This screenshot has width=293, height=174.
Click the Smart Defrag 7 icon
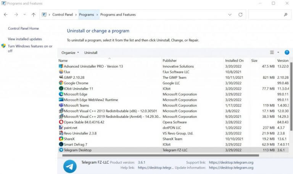point(61,144)
